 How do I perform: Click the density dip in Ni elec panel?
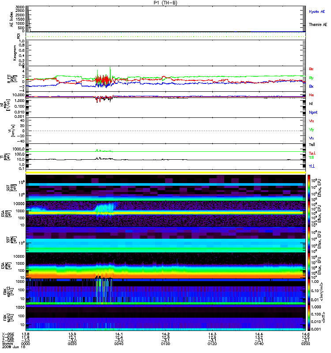pos(104,99)
